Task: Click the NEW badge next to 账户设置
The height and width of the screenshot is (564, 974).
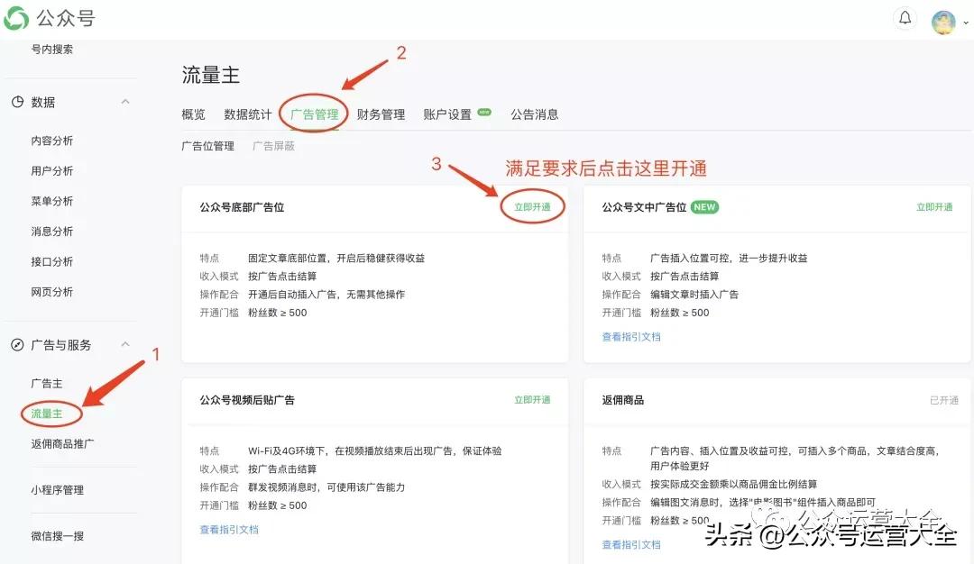Action: pyautogui.click(x=483, y=112)
